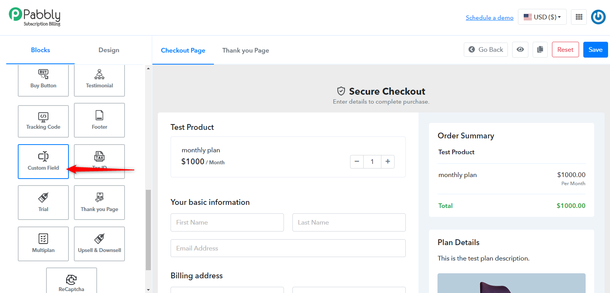Preview checkout using the eye icon
Screen dimensions: 610x293
520,49
